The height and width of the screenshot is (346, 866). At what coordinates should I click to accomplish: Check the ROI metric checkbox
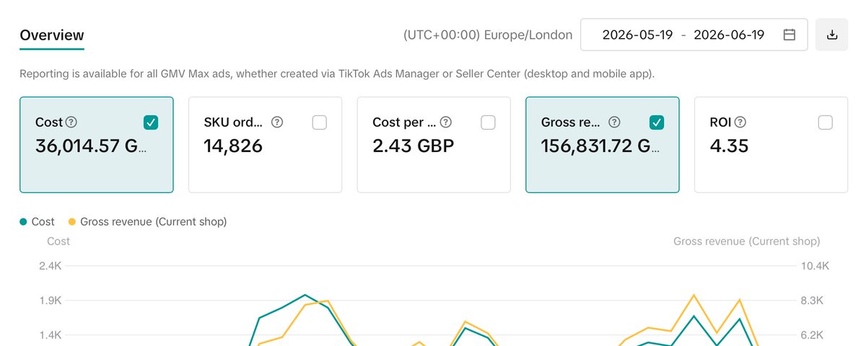pyautogui.click(x=826, y=123)
